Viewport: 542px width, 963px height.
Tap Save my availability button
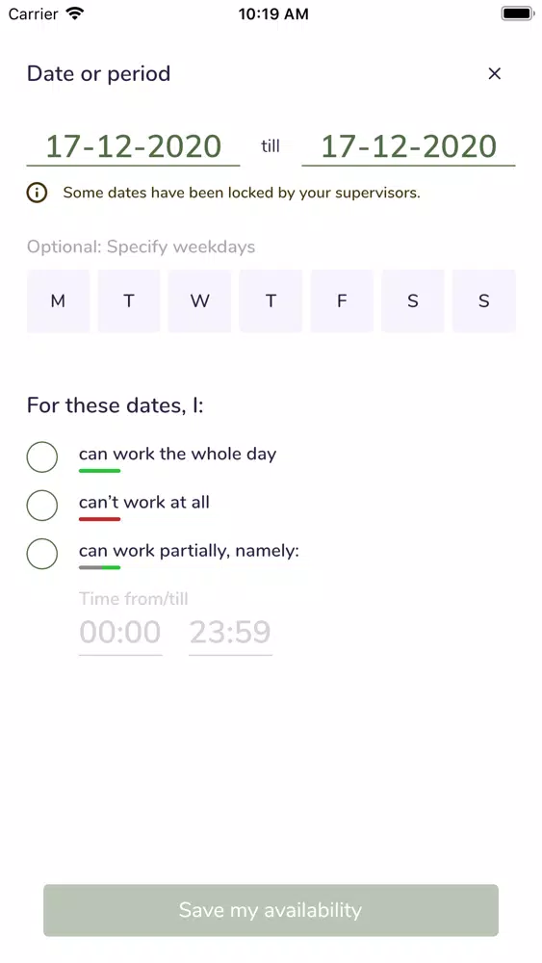pos(271,910)
